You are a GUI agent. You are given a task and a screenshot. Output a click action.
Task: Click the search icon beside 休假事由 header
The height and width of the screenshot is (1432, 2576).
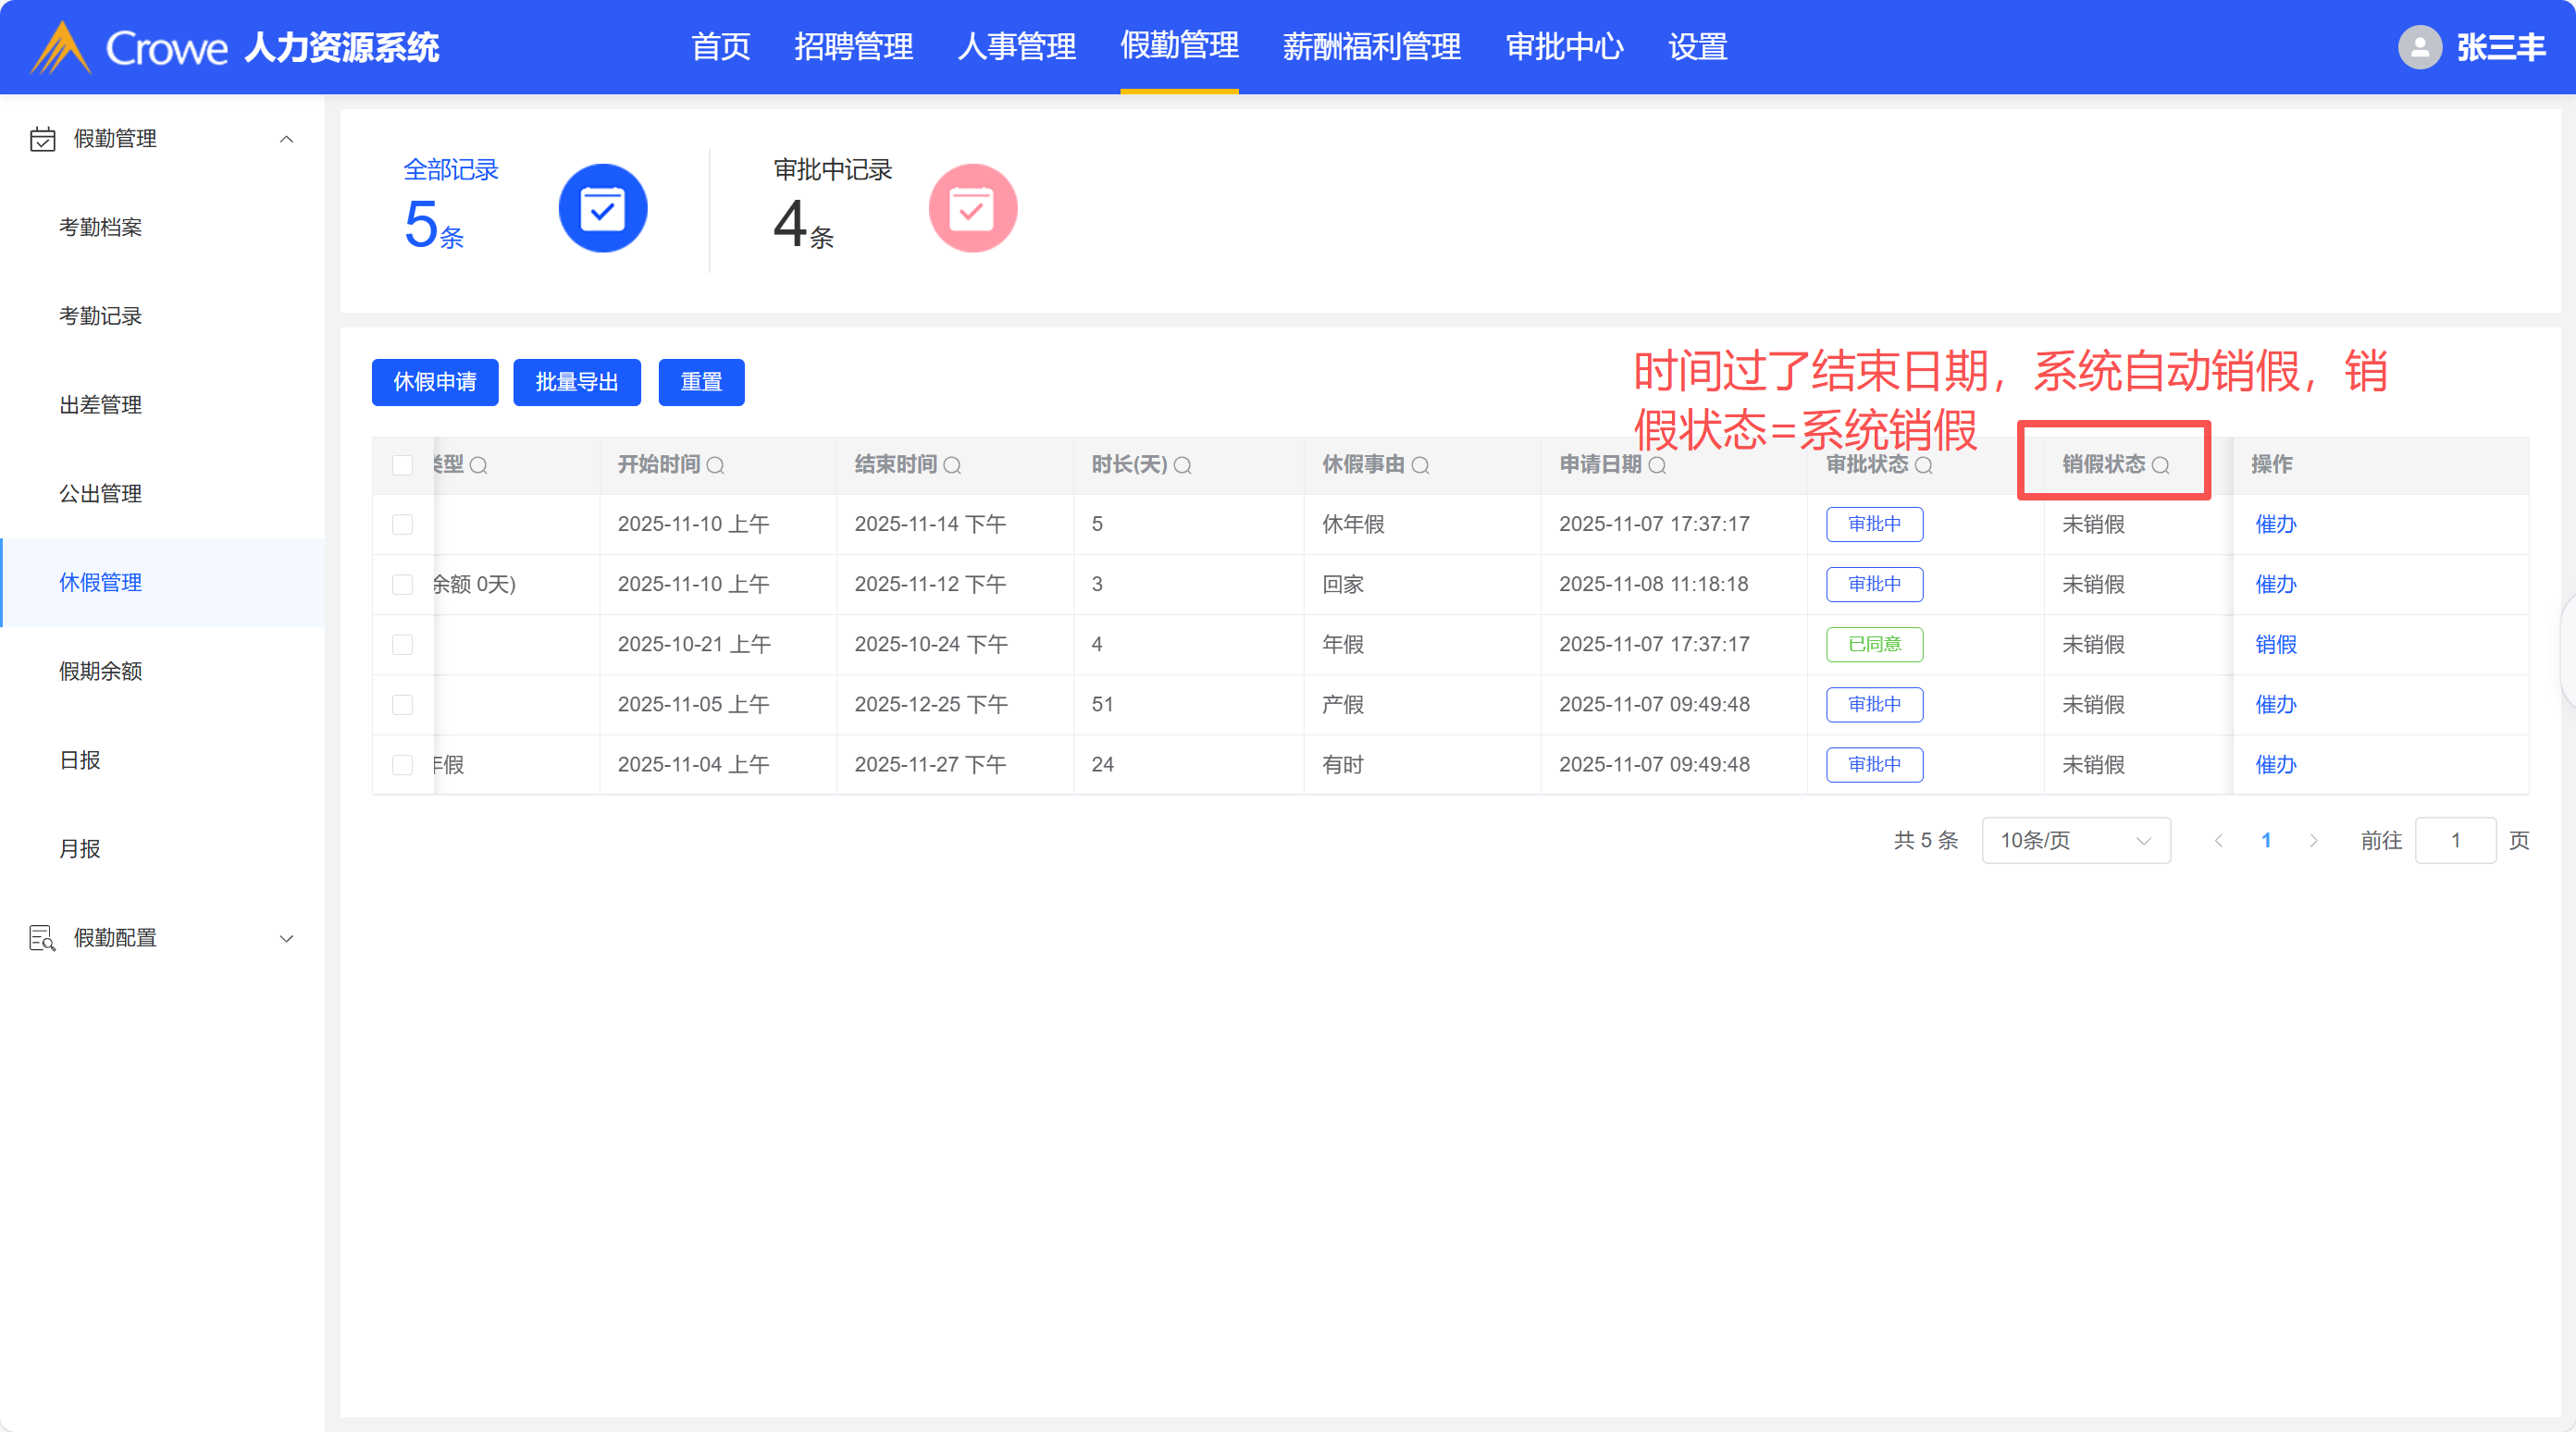(1420, 465)
